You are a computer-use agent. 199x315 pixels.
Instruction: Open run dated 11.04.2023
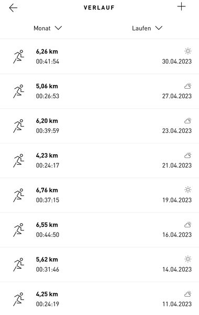coord(99,299)
